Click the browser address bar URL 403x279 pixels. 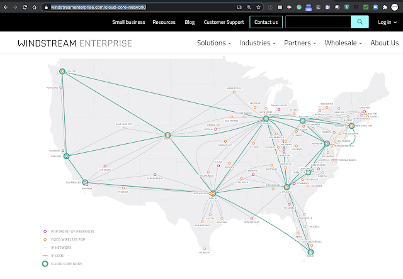coord(98,7)
